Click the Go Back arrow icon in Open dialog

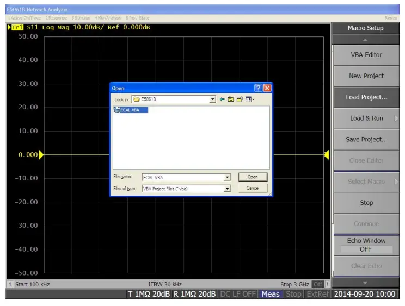(x=222, y=99)
